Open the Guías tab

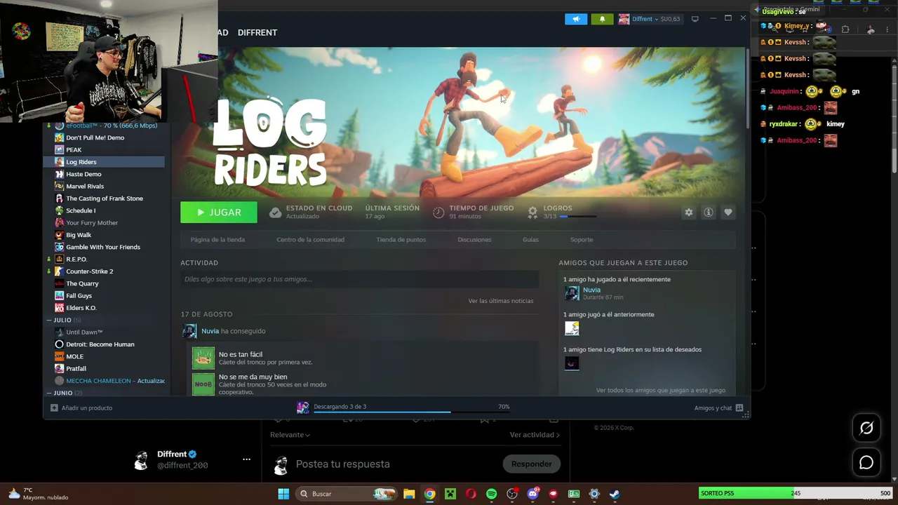tap(530, 240)
